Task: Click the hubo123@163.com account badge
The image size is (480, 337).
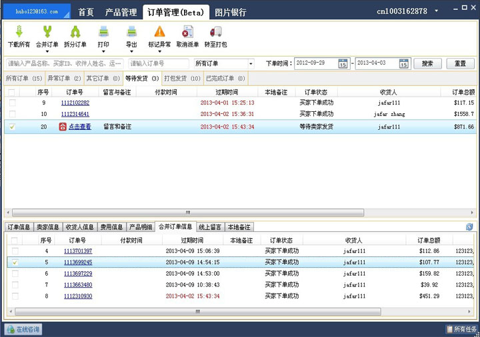Action: [37, 11]
